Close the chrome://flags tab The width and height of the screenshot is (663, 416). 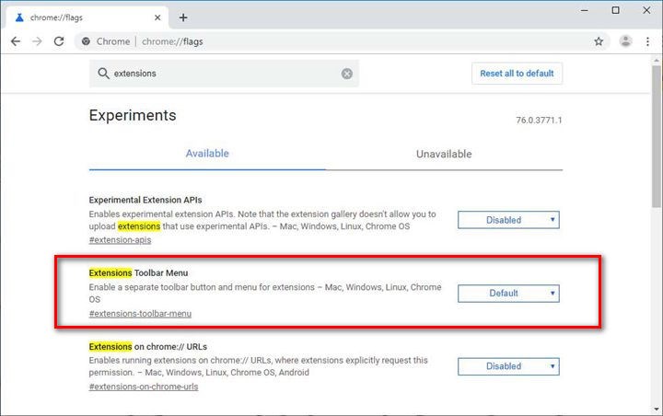(x=157, y=17)
